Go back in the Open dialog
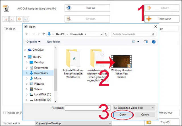 click(x=27, y=34)
